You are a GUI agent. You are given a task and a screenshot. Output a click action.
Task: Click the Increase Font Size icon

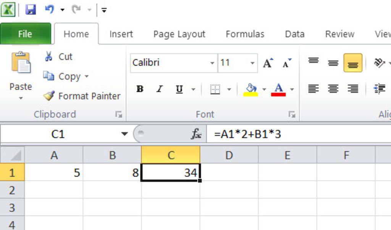pos(268,63)
